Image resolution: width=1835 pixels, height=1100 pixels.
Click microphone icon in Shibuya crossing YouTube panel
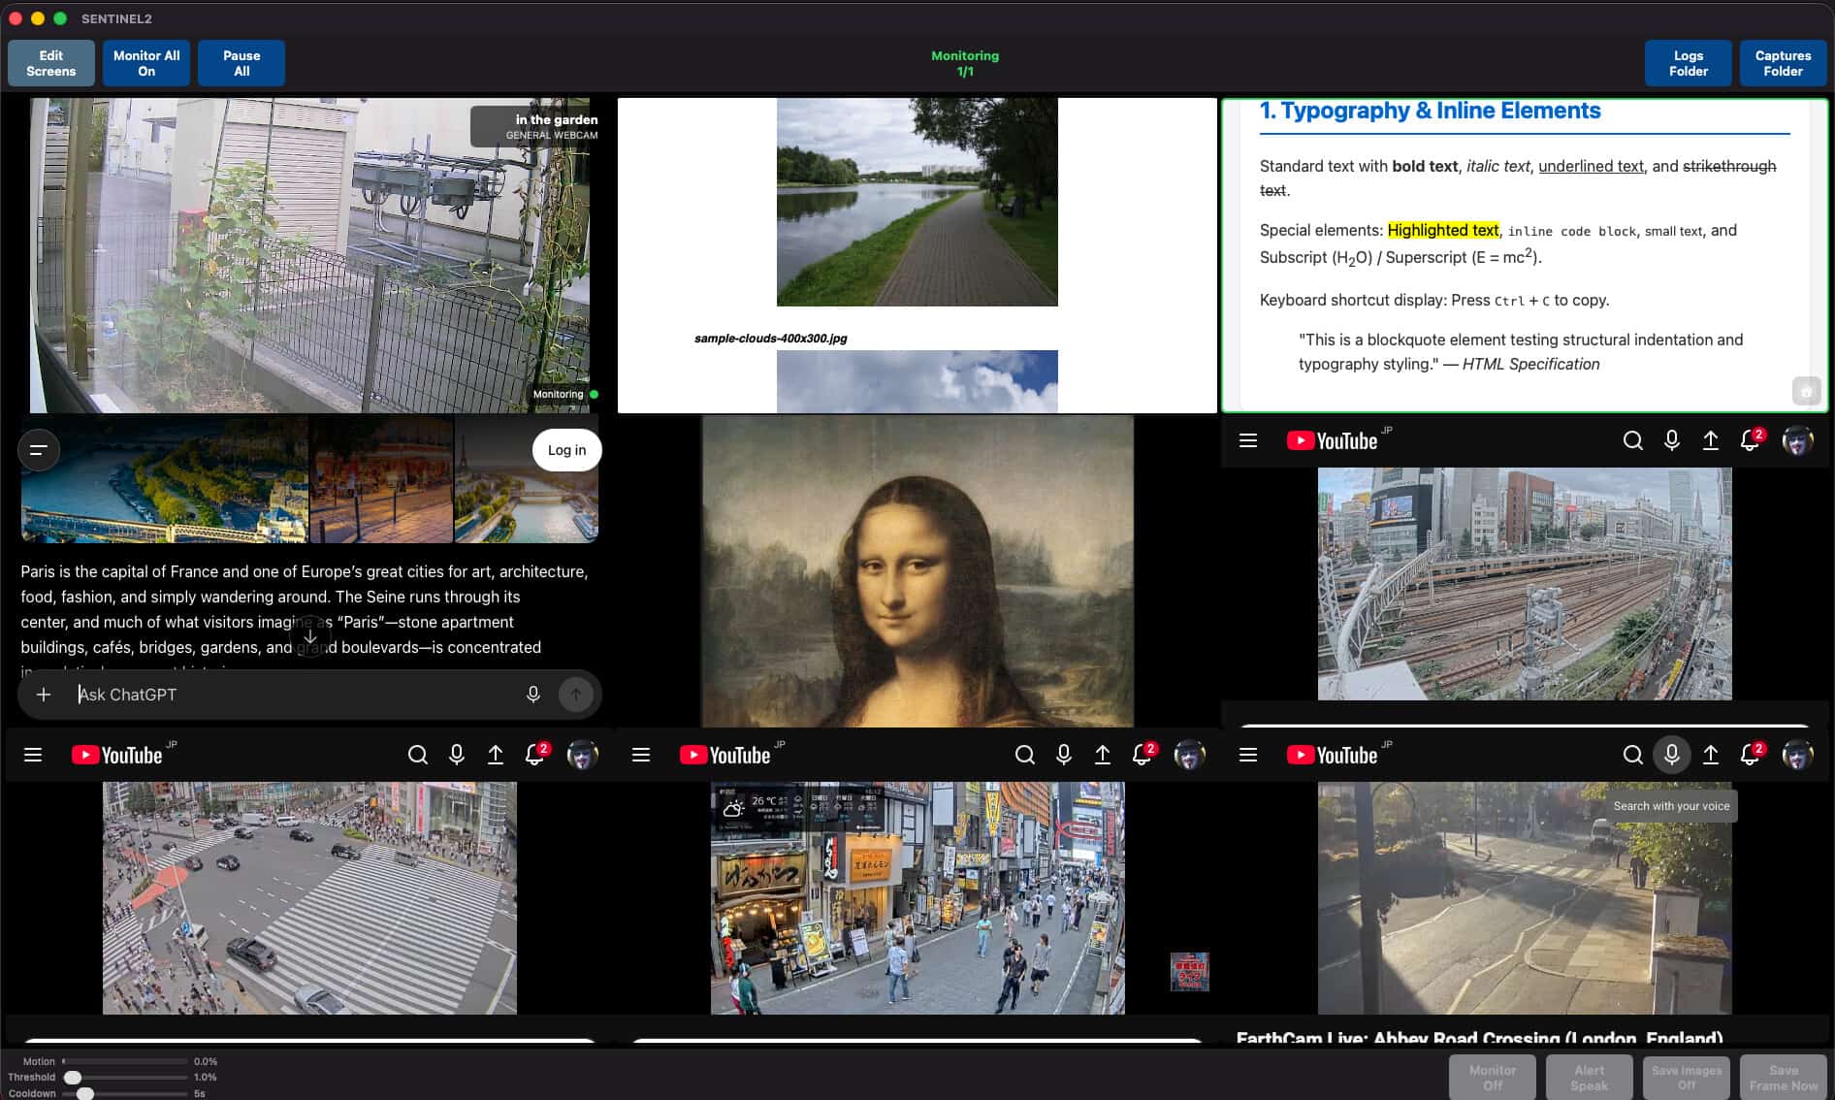pos(457,755)
